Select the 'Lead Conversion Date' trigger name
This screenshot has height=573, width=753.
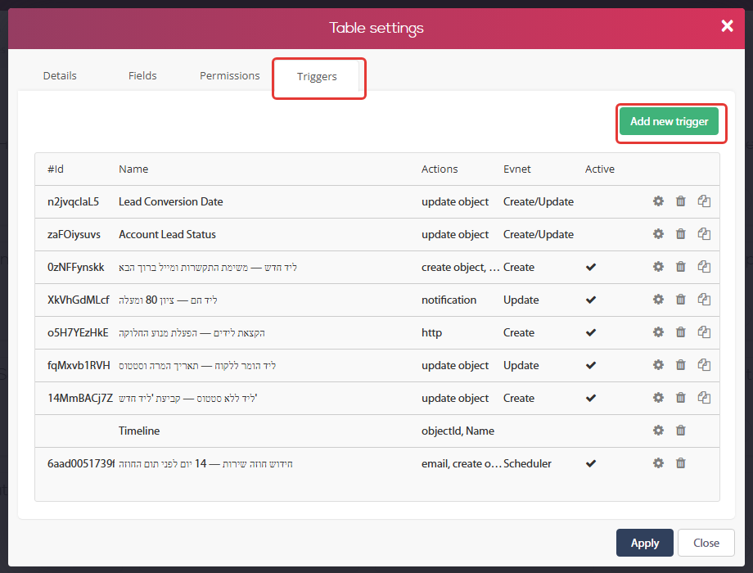170,201
